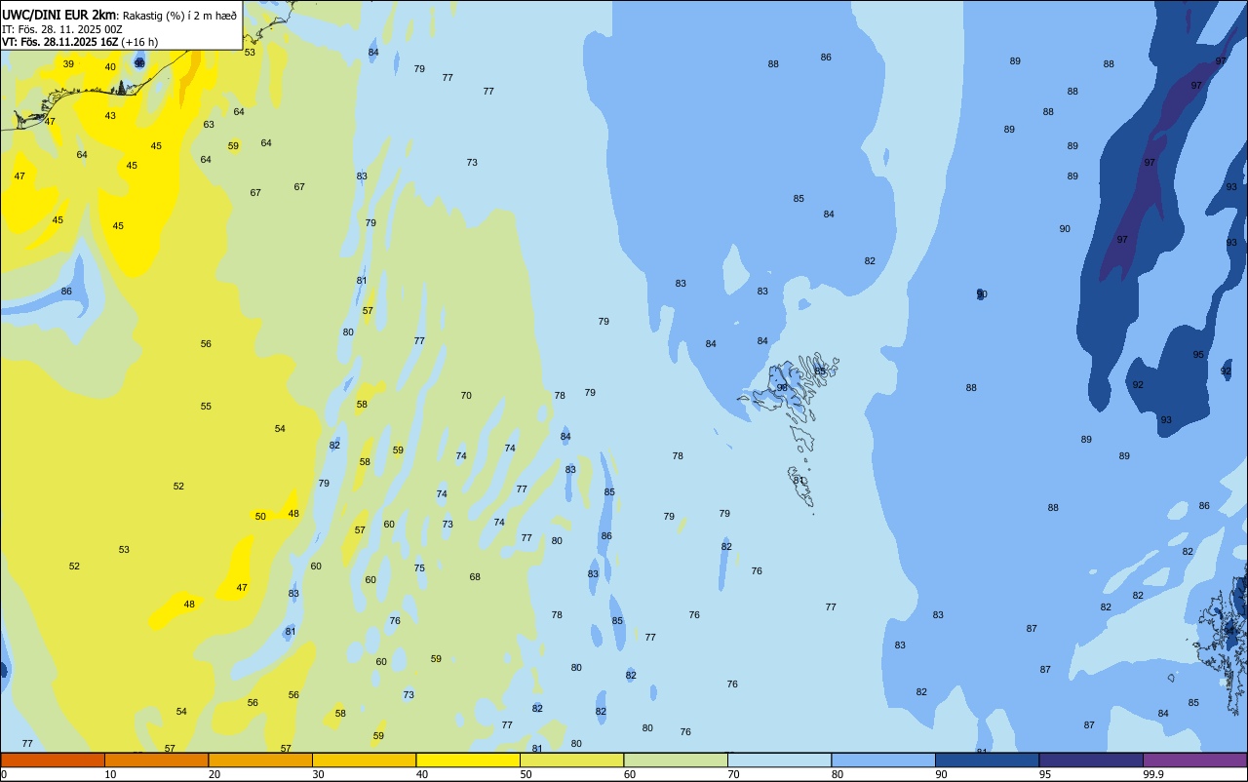Click the humidity value 63 on the map
Image resolution: width=1248 pixels, height=782 pixels.
coord(209,125)
